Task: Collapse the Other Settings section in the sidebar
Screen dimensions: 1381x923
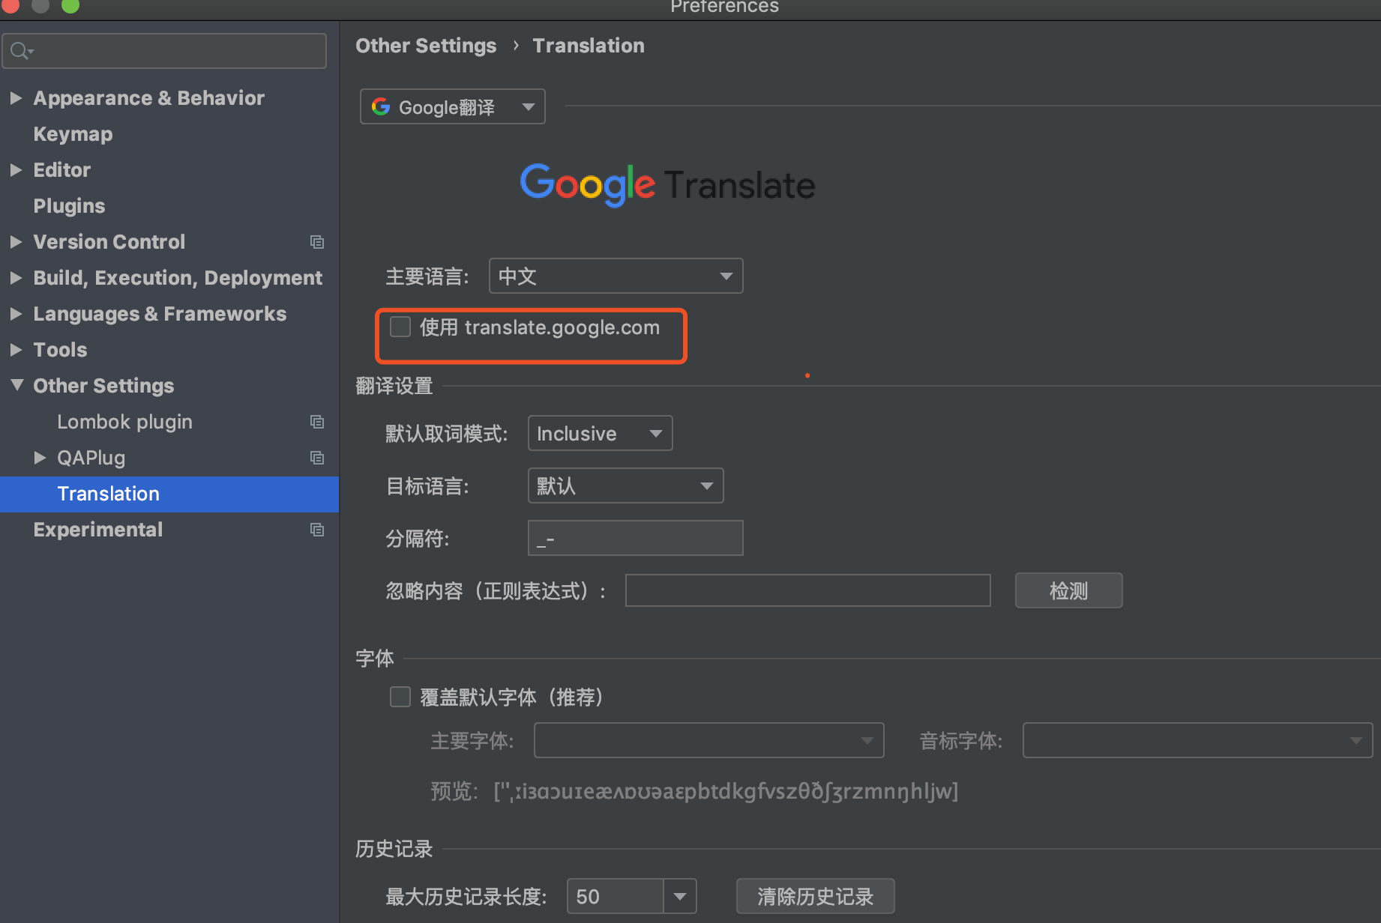Action: point(16,385)
